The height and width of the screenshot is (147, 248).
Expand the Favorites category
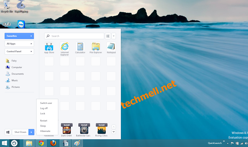(x=19, y=36)
